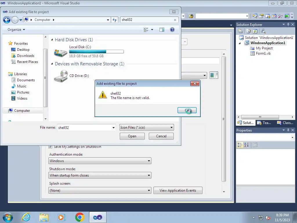Screen dimensions: 297x223
Task: Open the Properties object selector dropdown
Action: tap(292, 137)
